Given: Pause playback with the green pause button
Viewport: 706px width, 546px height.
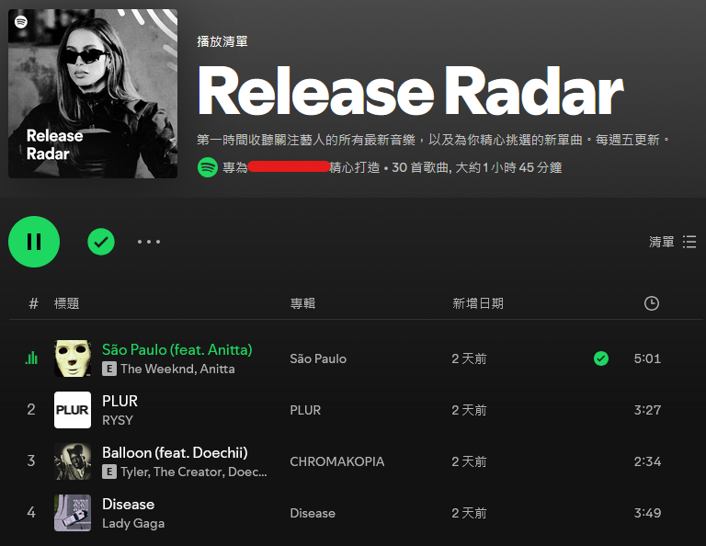Looking at the screenshot, I should (34, 242).
